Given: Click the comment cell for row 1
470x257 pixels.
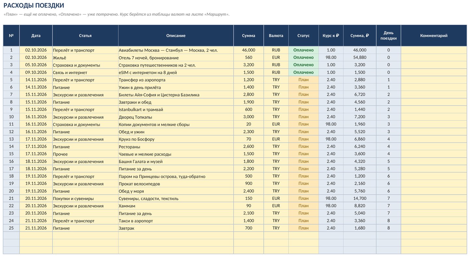Looking at the screenshot, I should pos(434,50).
